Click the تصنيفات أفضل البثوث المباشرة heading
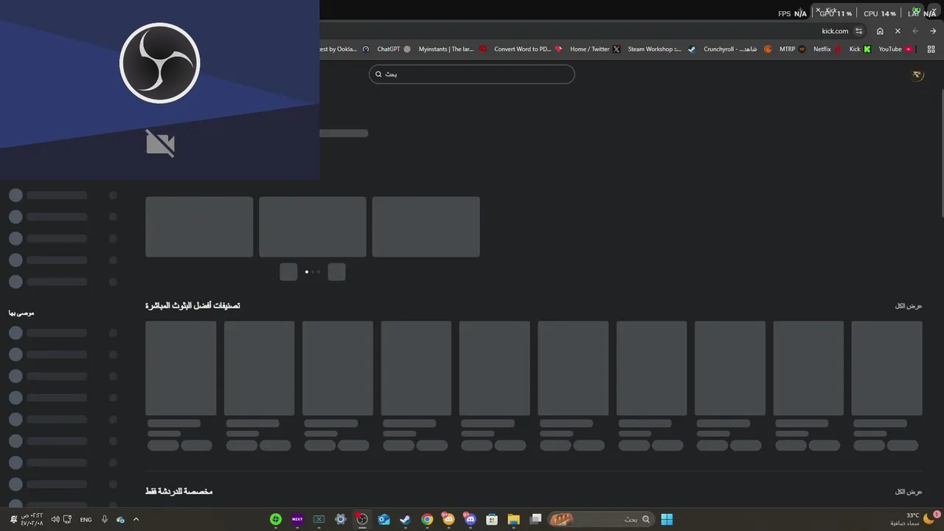Image resolution: width=944 pixels, height=531 pixels. [x=192, y=305]
